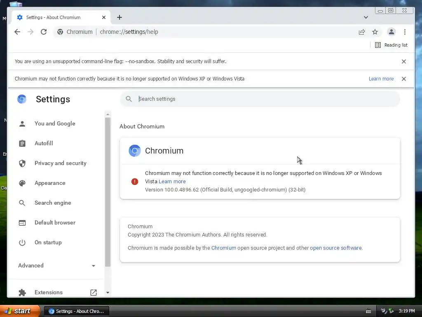Click the person icon for You and Google

point(22,124)
